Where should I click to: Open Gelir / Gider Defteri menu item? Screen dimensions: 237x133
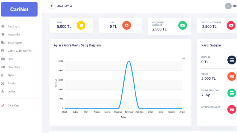tap(20, 51)
